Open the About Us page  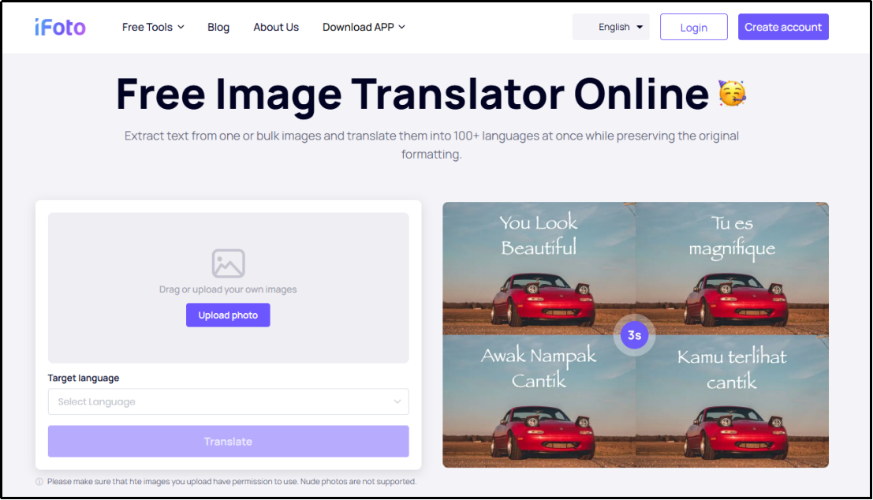click(276, 27)
